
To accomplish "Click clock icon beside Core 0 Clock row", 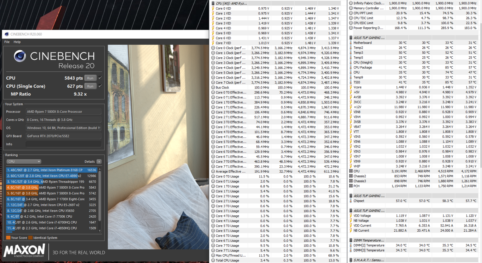I will coord(213,48).
